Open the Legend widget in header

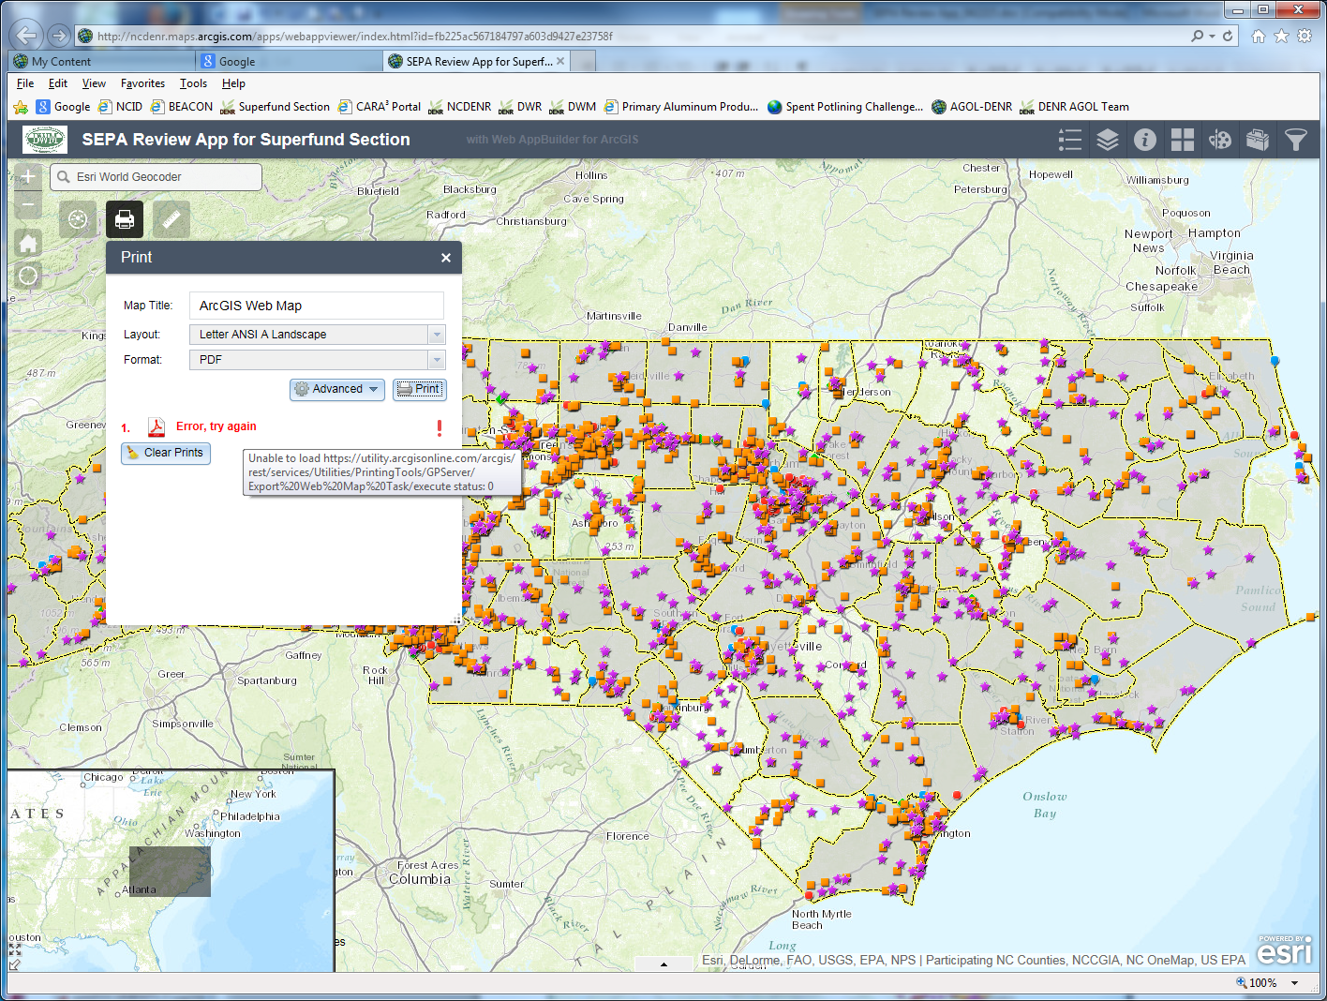tap(1069, 141)
